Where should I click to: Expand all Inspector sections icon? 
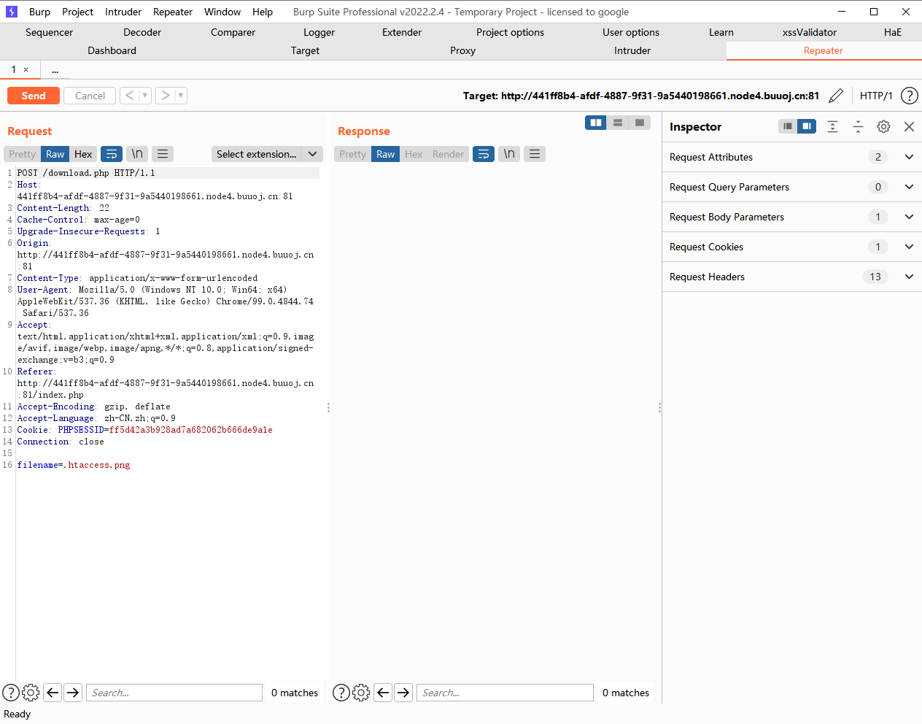point(832,126)
